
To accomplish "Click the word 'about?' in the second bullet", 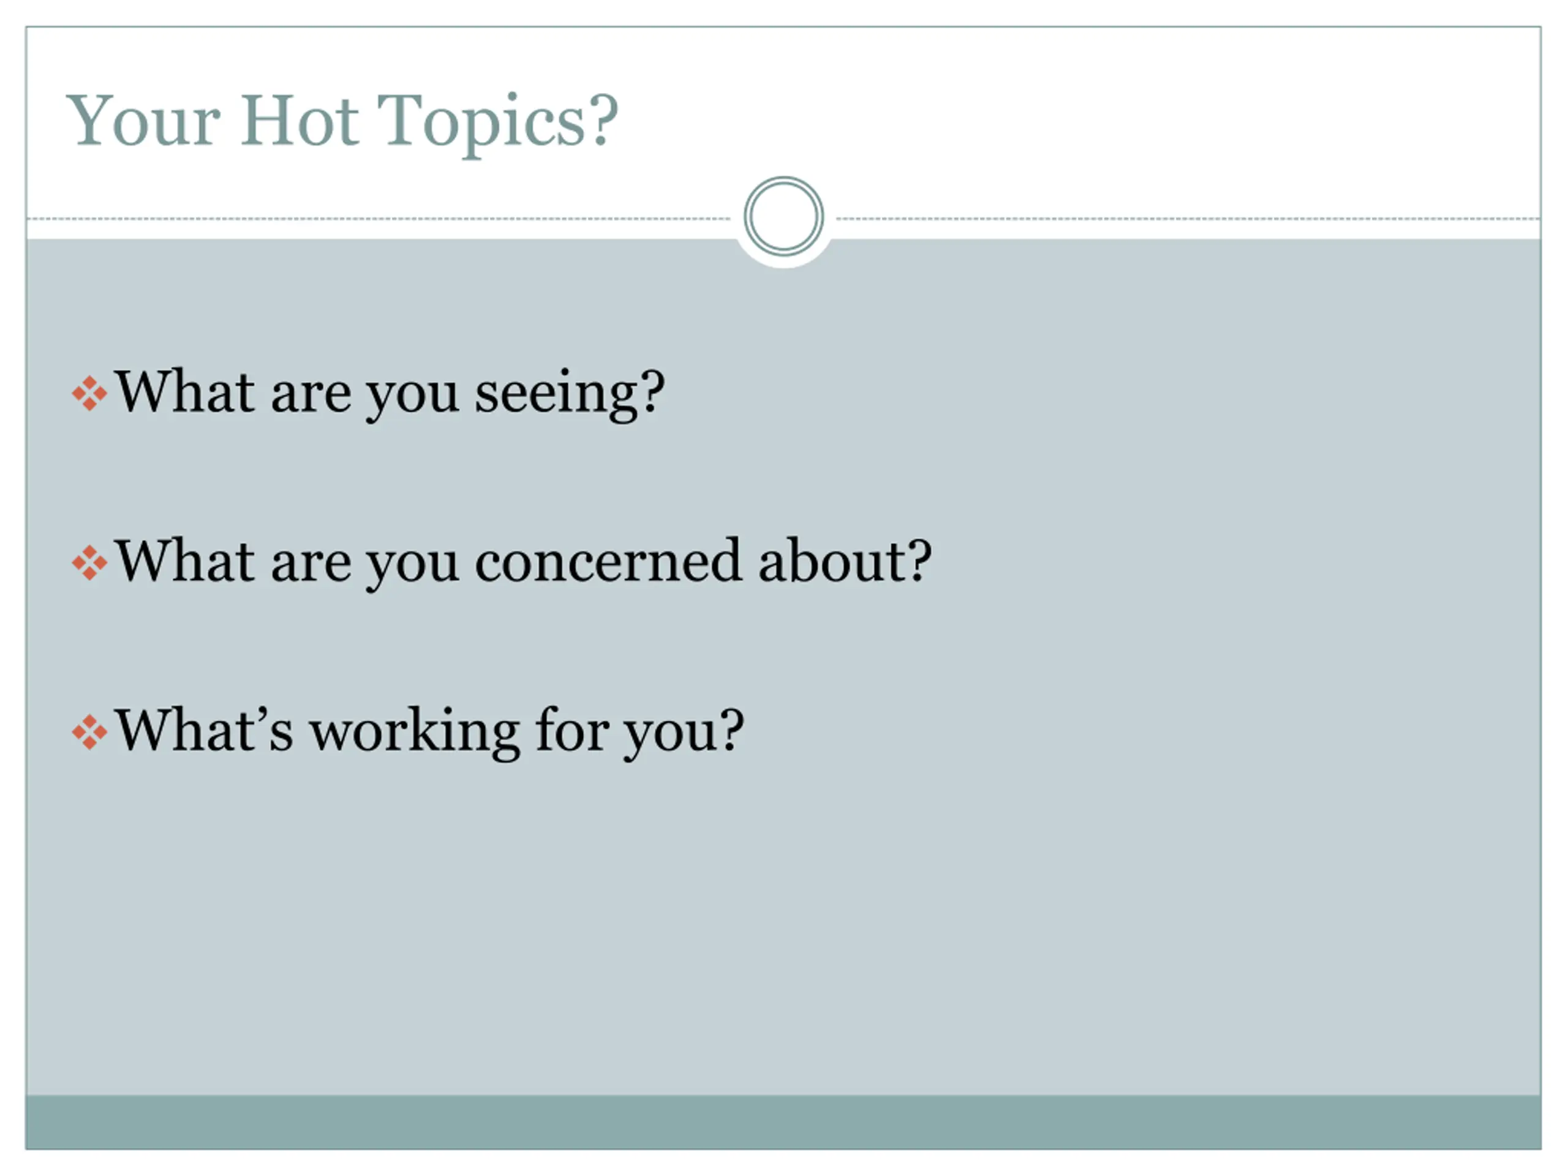I will 845,560.
